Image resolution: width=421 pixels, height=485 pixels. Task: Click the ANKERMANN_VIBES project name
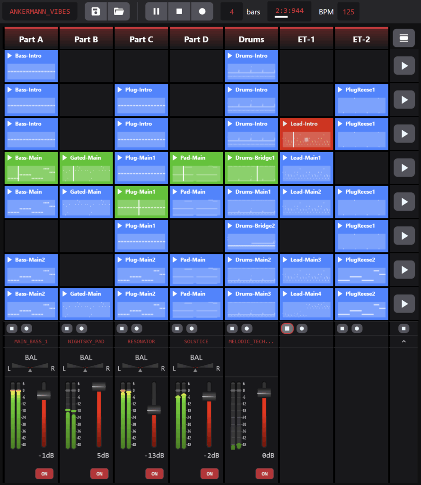[x=40, y=11]
